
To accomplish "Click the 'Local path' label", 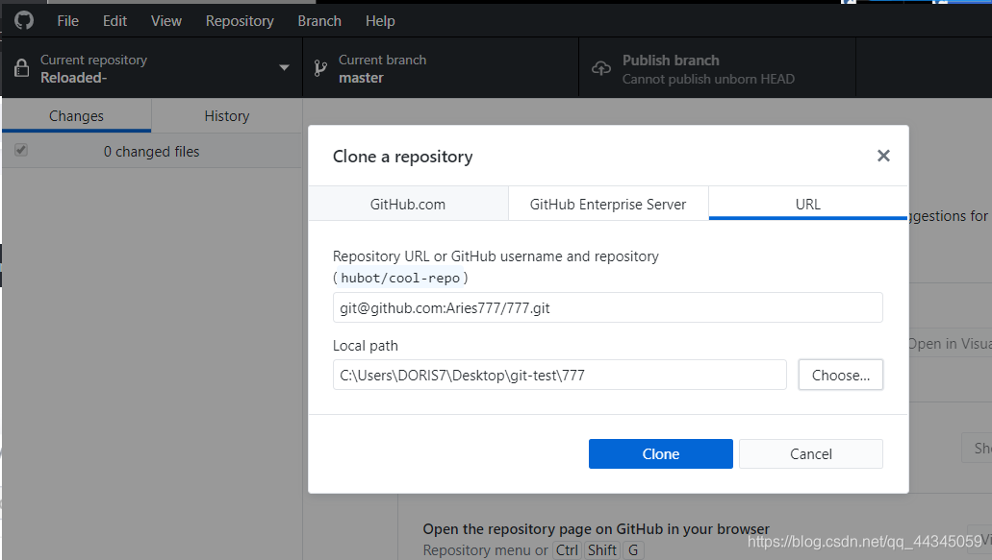I will [x=366, y=346].
